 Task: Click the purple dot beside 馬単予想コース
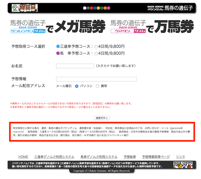tap(58, 53)
